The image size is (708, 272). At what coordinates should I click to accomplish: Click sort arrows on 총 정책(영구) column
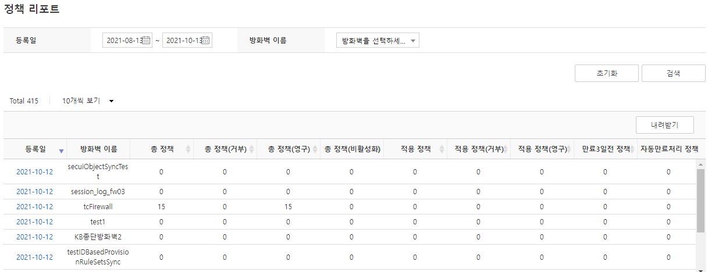(x=315, y=149)
